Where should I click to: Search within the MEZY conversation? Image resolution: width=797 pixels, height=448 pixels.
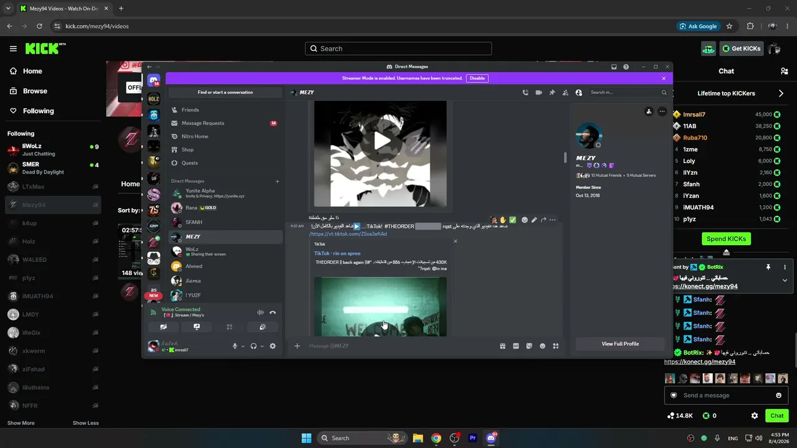pos(628,93)
